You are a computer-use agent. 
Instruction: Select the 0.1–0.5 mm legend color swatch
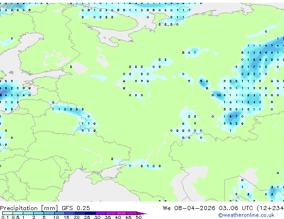click(8, 213)
